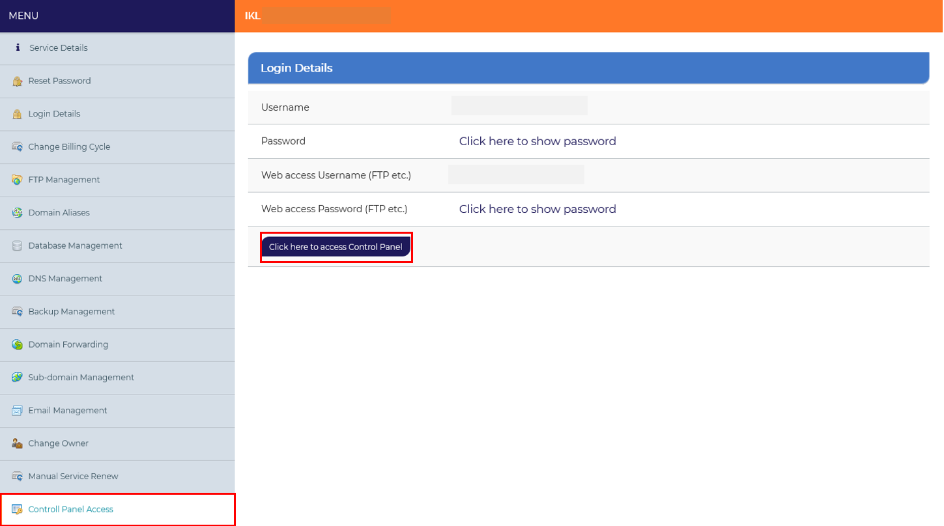Click the FTP Management icon
Screen dimensions: 944x526
click(17, 180)
